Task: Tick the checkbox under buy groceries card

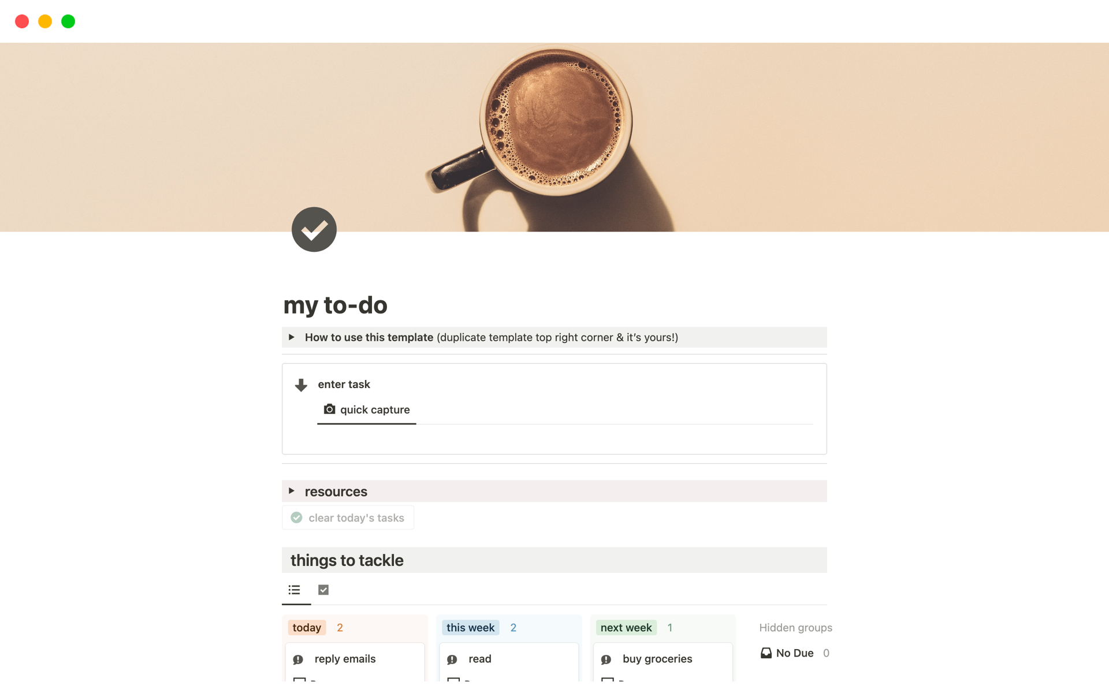Action: (x=608, y=680)
